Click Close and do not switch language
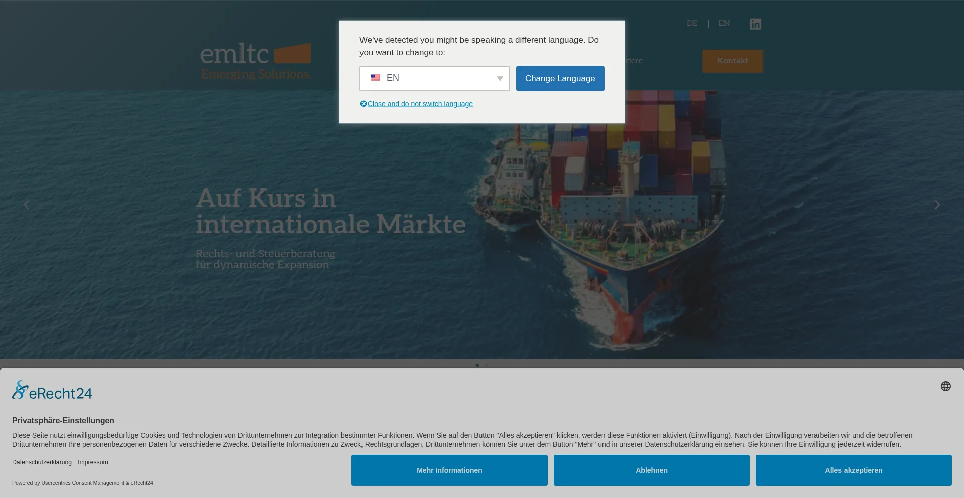Viewport: 964px width, 498px height. pyautogui.click(x=420, y=104)
